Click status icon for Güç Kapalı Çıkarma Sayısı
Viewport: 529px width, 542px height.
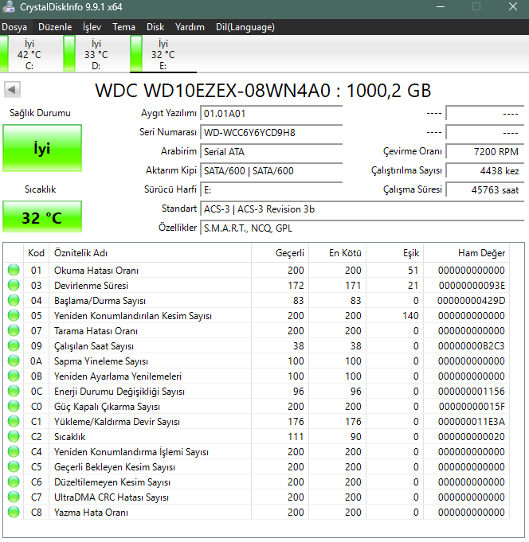point(14,406)
